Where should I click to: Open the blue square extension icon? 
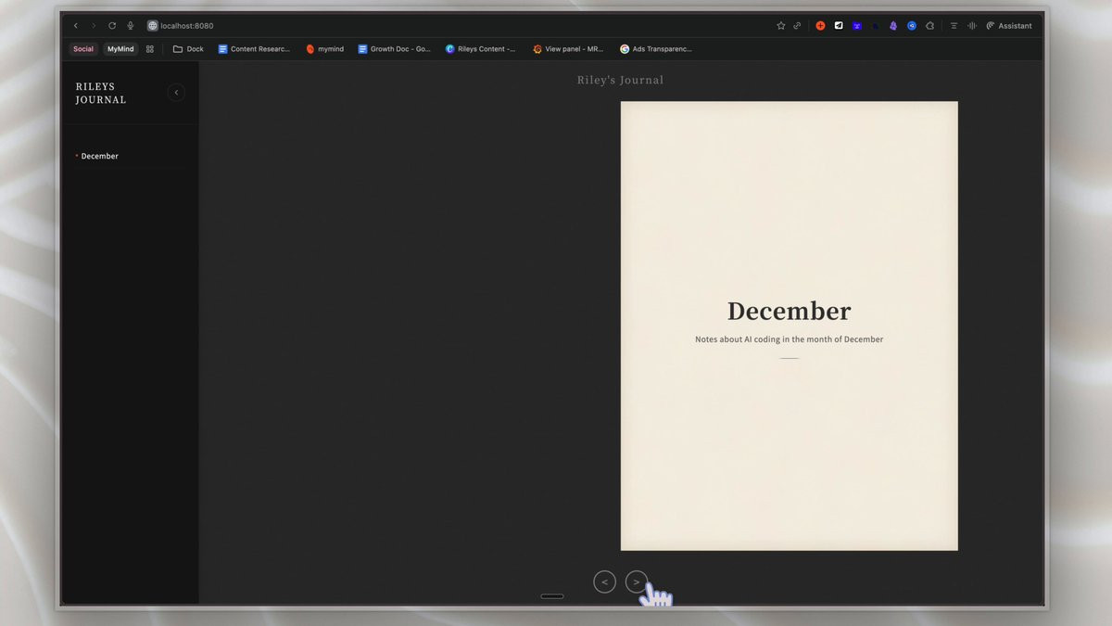click(857, 26)
